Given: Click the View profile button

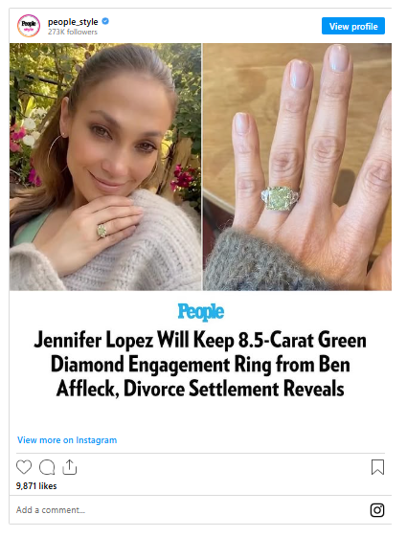Looking at the screenshot, I should (353, 26).
